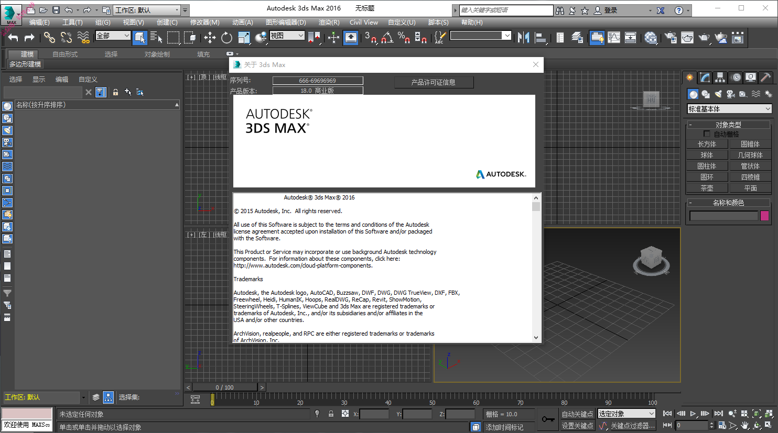Screen dimensions: 778x433
Task: Click the time slider showing 0 / 100
Action: (224, 387)
